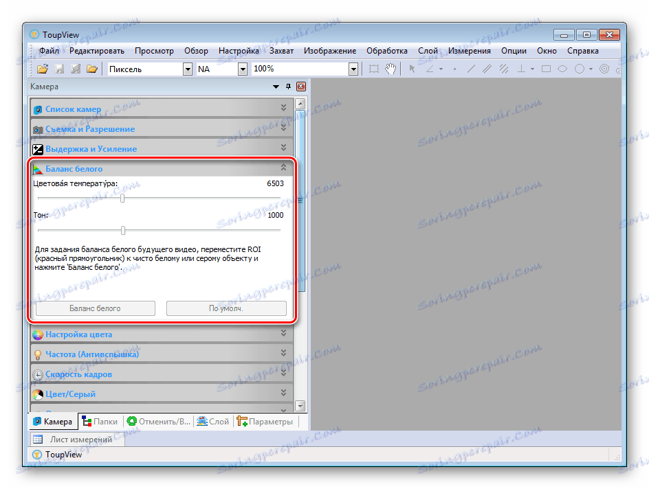Open the Редактировать menu
Screen dimensions: 649x489
point(97,51)
